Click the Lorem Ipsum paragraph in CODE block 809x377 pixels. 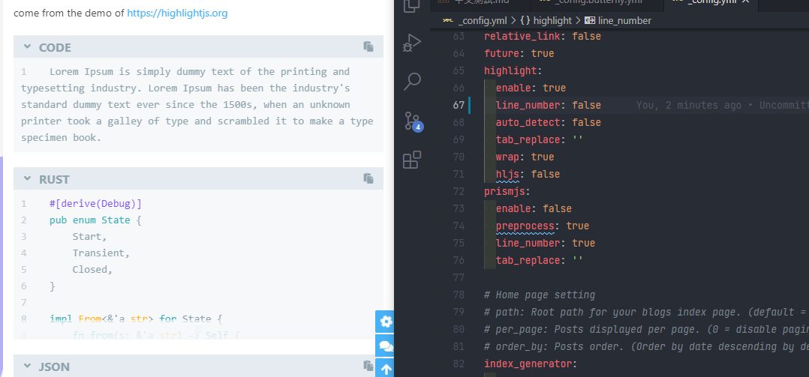click(x=197, y=104)
